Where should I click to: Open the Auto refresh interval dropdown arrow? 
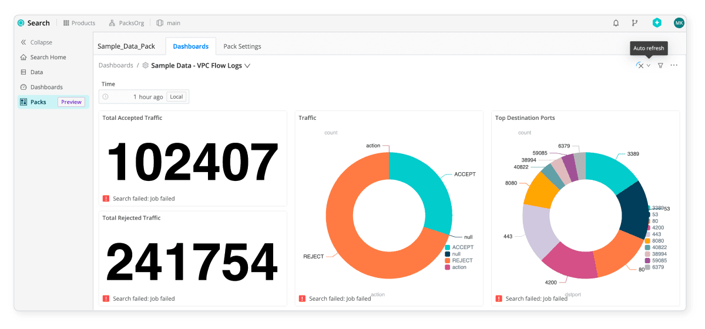click(x=649, y=65)
